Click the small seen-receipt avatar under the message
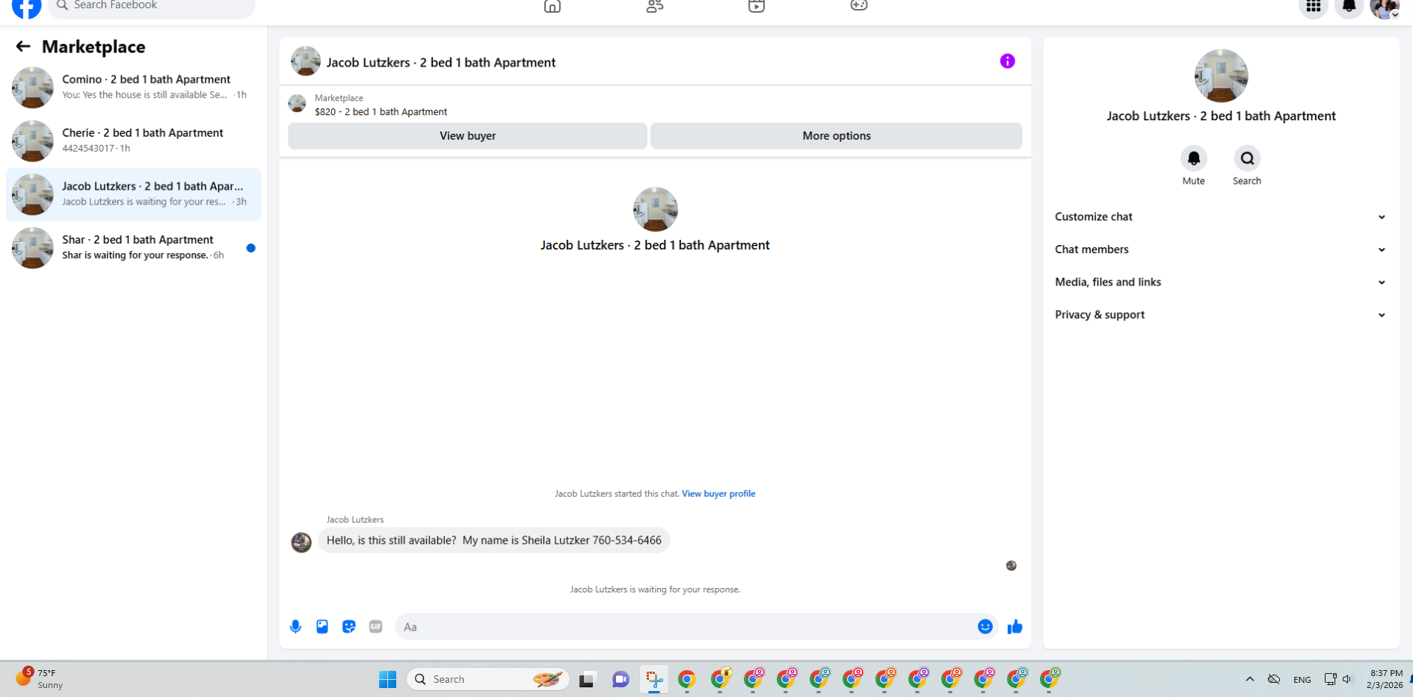The width and height of the screenshot is (1413, 697). pos(1011,566)
